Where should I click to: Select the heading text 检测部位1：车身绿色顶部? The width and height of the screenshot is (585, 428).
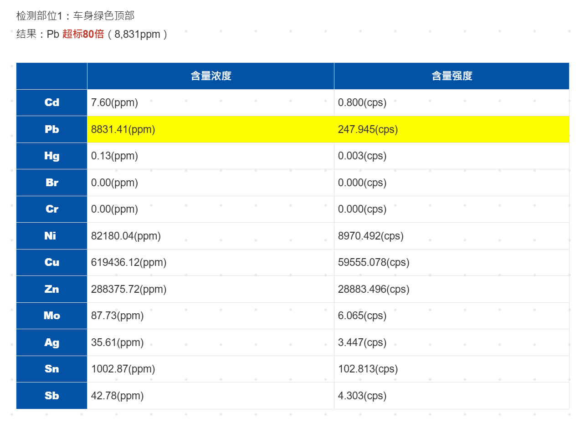(x=75, y=16)
